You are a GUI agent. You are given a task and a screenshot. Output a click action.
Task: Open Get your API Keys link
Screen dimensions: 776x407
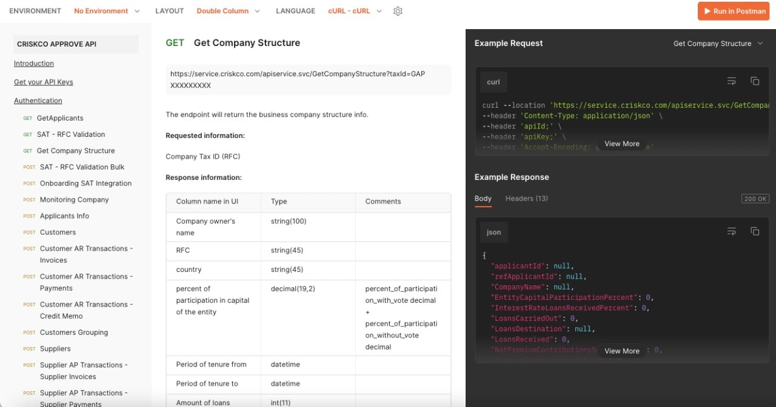44,82
